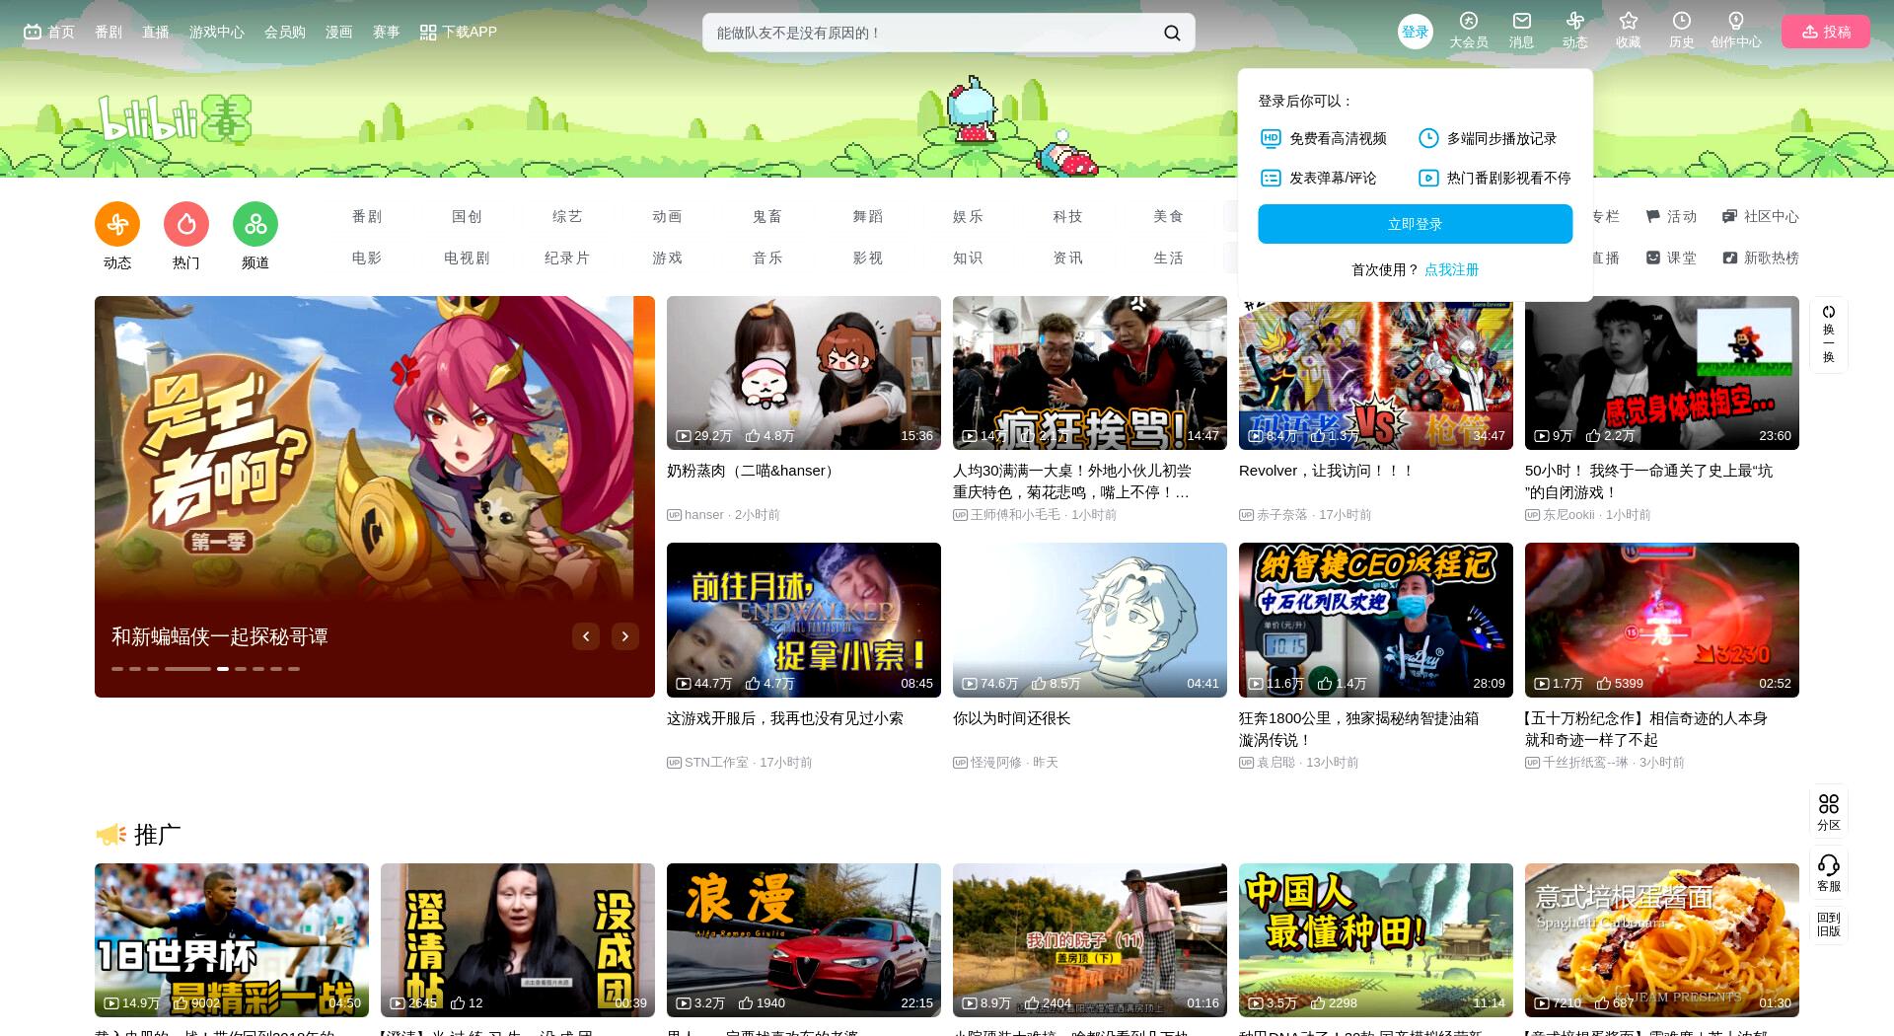Select the 舞蹈 category
This screenshot has width=1894, height=1036.
[867, 216]
